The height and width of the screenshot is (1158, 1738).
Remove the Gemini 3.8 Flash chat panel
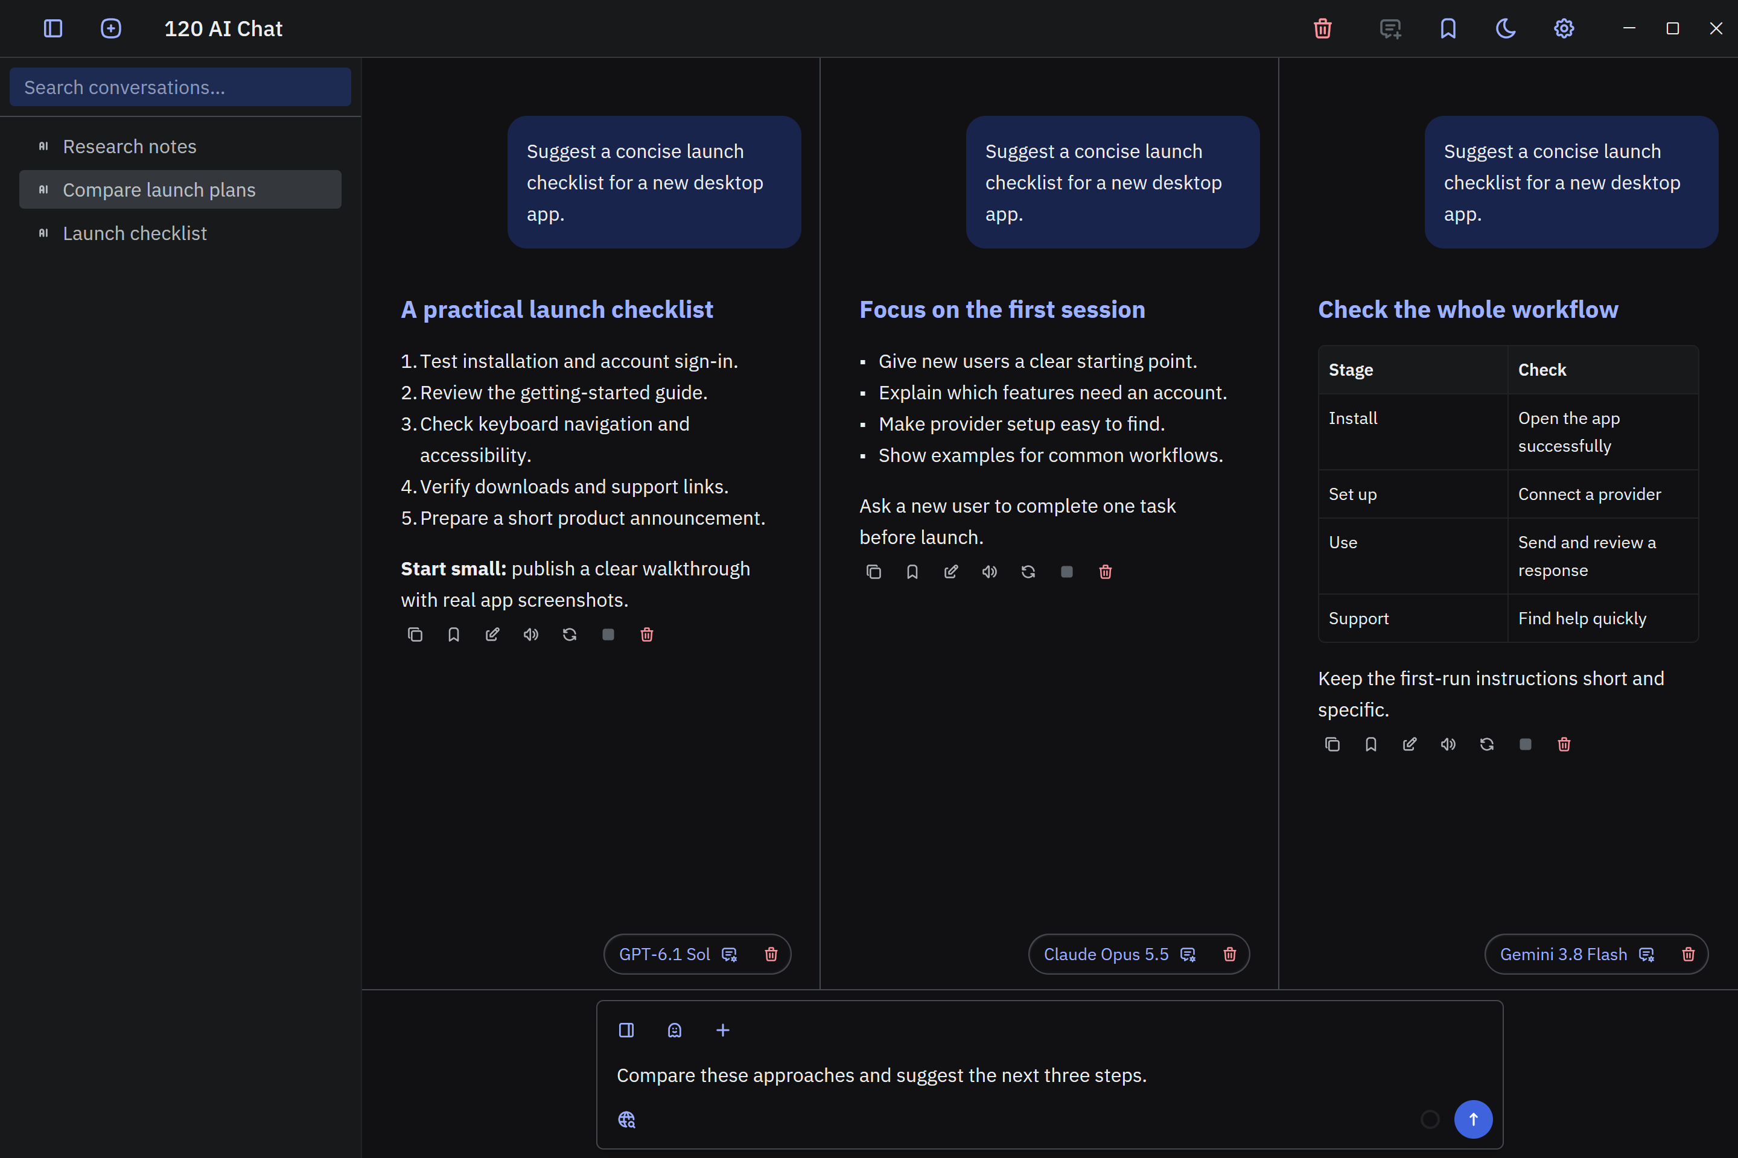1689,954
